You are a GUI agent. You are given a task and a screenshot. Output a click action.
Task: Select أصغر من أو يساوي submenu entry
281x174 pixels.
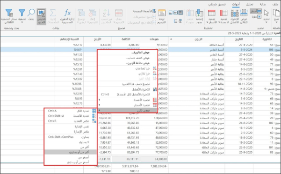[x=71, y=162]
